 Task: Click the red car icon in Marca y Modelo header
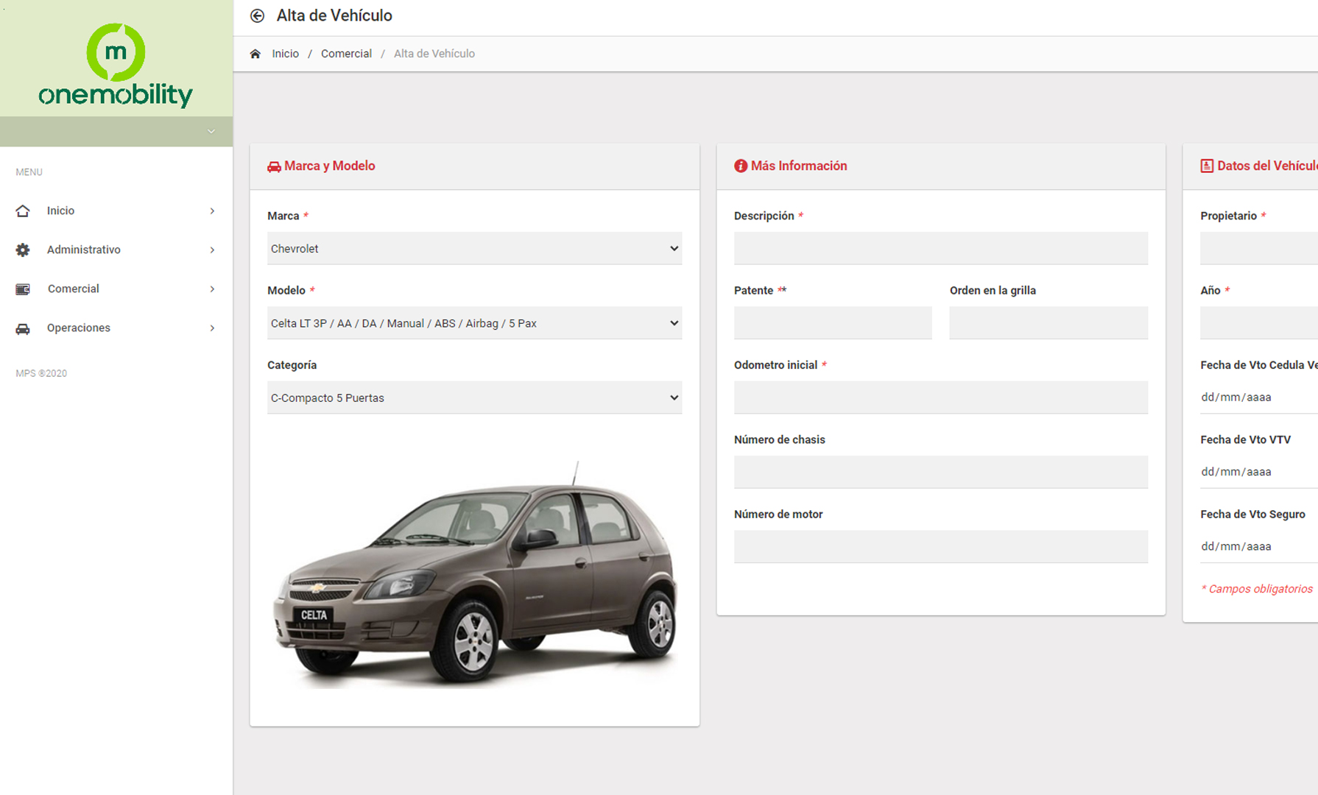(x=274, y=166)
